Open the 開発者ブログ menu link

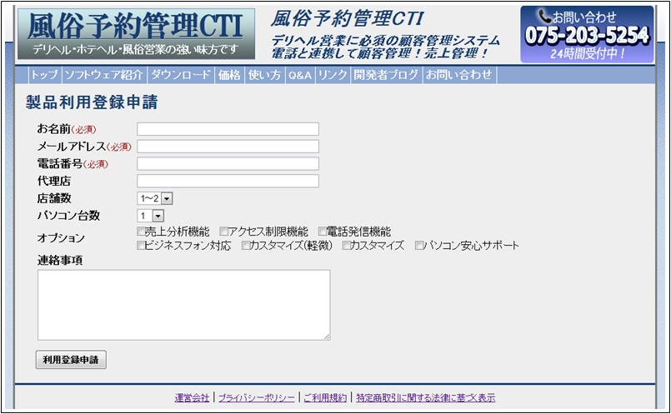pos(386,75)
